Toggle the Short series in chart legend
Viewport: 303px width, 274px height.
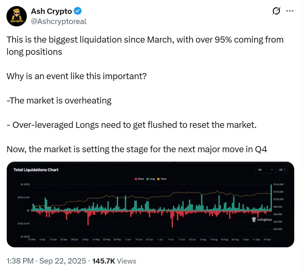tap(141, 179)
